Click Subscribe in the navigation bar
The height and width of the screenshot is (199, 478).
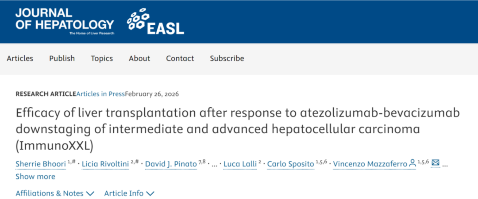(227, 58)
